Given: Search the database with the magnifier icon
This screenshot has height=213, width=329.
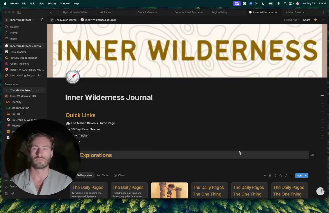Looking at the screenshot, I should (281, 175).
